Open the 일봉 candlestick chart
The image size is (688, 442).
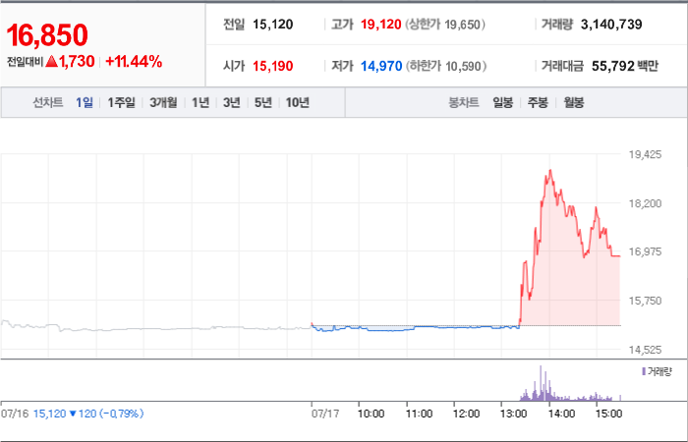pos(503,103)
